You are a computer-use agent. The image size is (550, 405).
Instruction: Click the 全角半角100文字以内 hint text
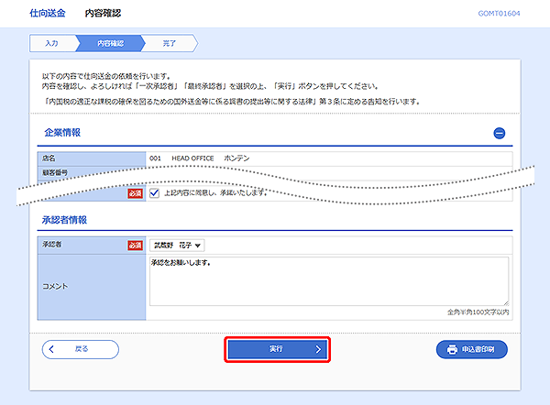pos(478,313)
